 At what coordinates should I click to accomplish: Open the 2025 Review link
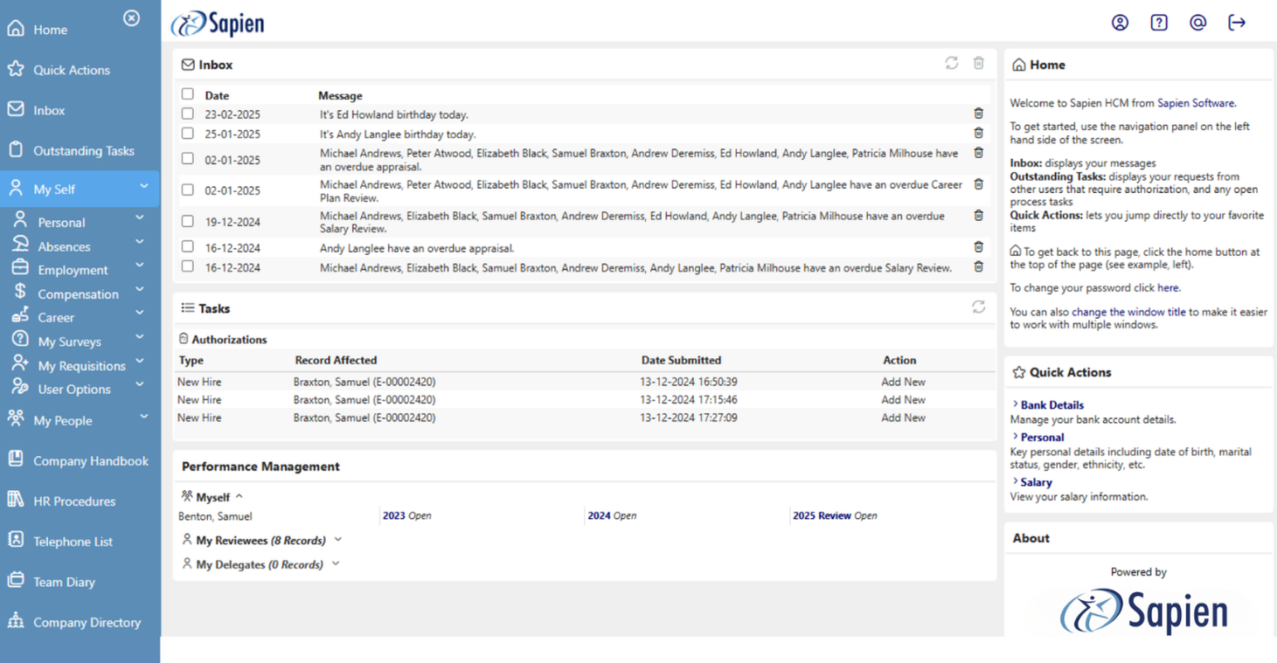821,516
